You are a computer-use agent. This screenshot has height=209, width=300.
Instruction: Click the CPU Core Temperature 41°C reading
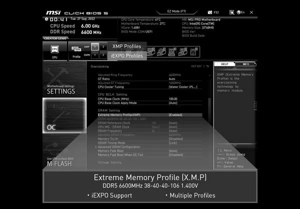(141, 19)
